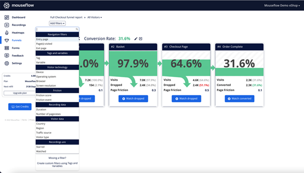
Task: Click the Upgrade plan button
Action: tap(20, 93)
